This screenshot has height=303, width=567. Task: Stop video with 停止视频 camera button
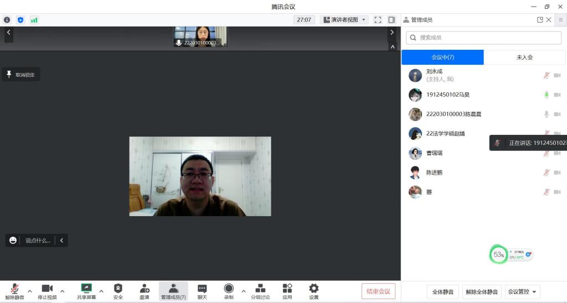click(x=47, y=289)
